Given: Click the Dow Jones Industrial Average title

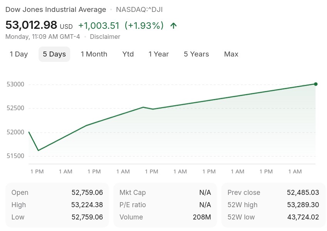Looking at the screenshot, I should [56, 10].
